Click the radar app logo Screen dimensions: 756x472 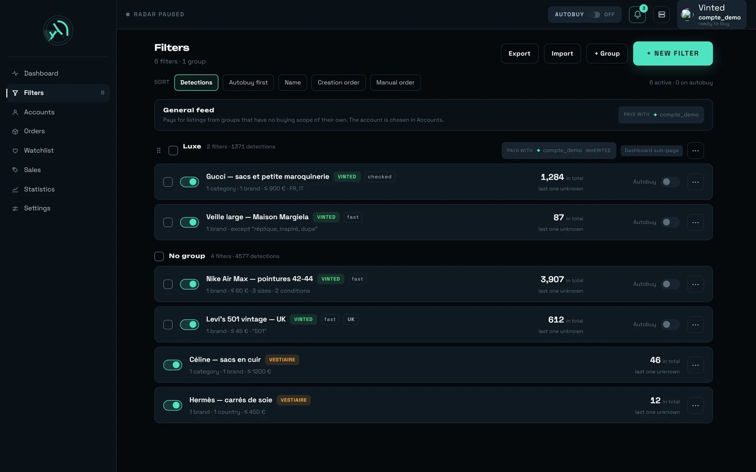tap(58, 30)
